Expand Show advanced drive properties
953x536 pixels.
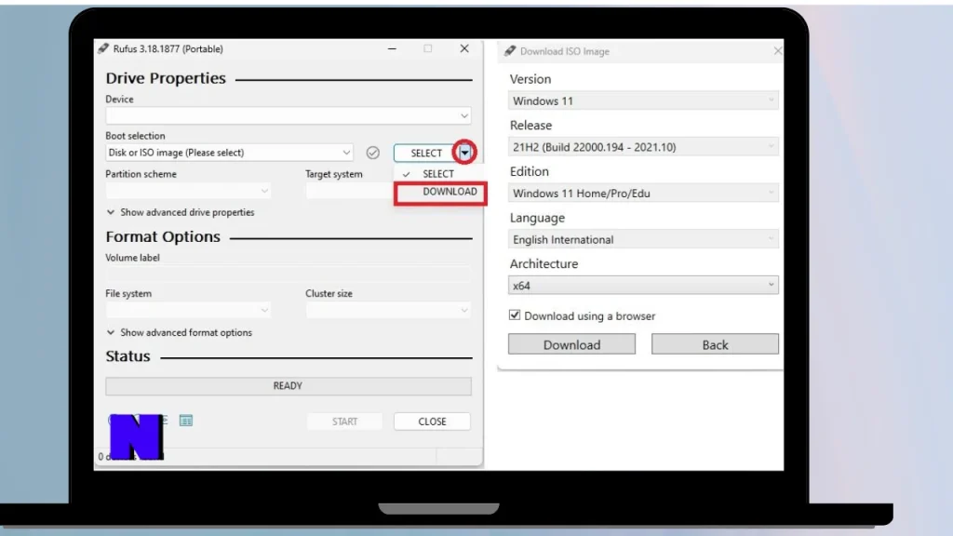point(181,212)
